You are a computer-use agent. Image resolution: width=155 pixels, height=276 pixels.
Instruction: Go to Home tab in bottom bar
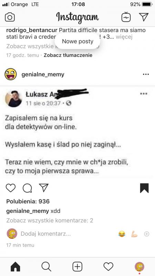[15, 267]
